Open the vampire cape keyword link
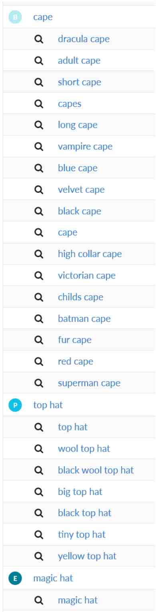 (x=85, y=147)
